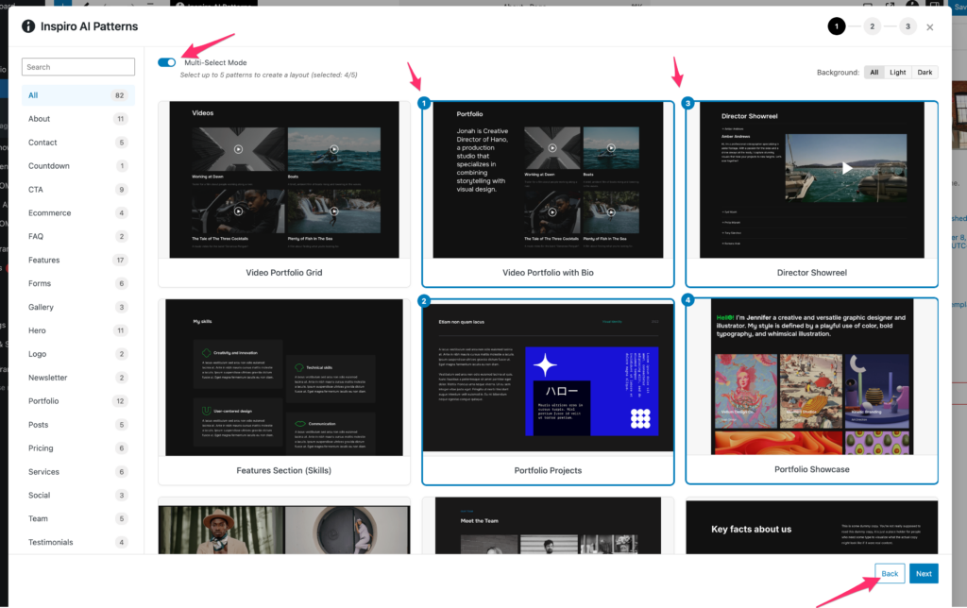Show Posts patterns
Image resolution: width=967 pixels, height=608 pixels.
78,425
